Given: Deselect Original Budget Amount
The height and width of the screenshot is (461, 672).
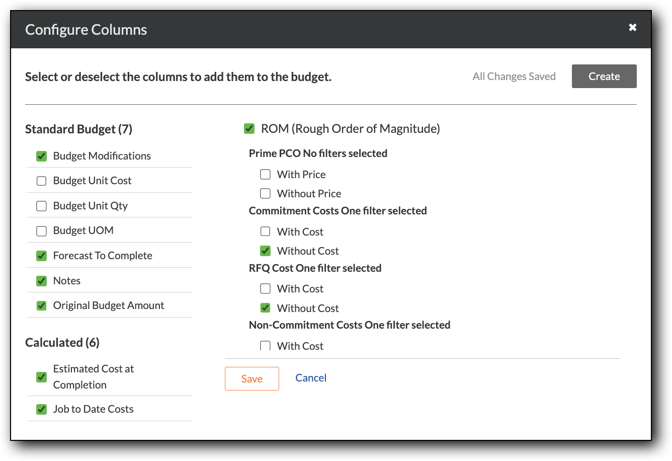Looking at the screenshot, I should coord(41,305).
